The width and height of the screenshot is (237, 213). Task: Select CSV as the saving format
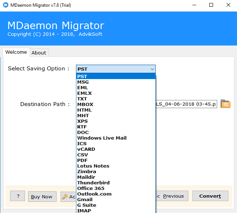pos(116,155)
